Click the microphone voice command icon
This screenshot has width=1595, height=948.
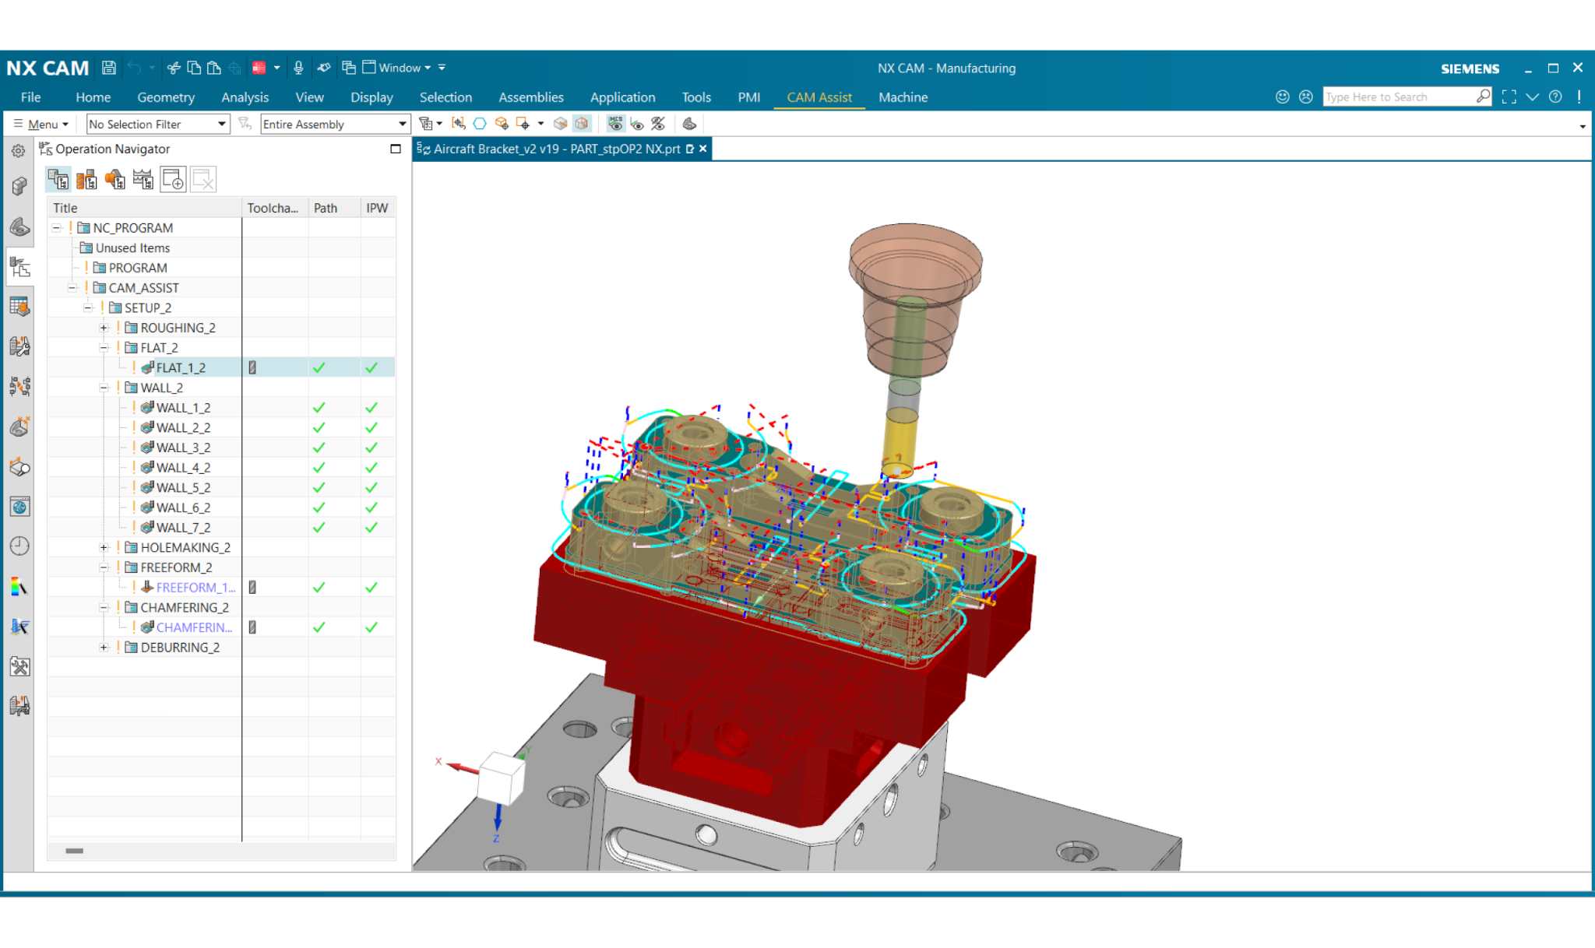[298, 68]
